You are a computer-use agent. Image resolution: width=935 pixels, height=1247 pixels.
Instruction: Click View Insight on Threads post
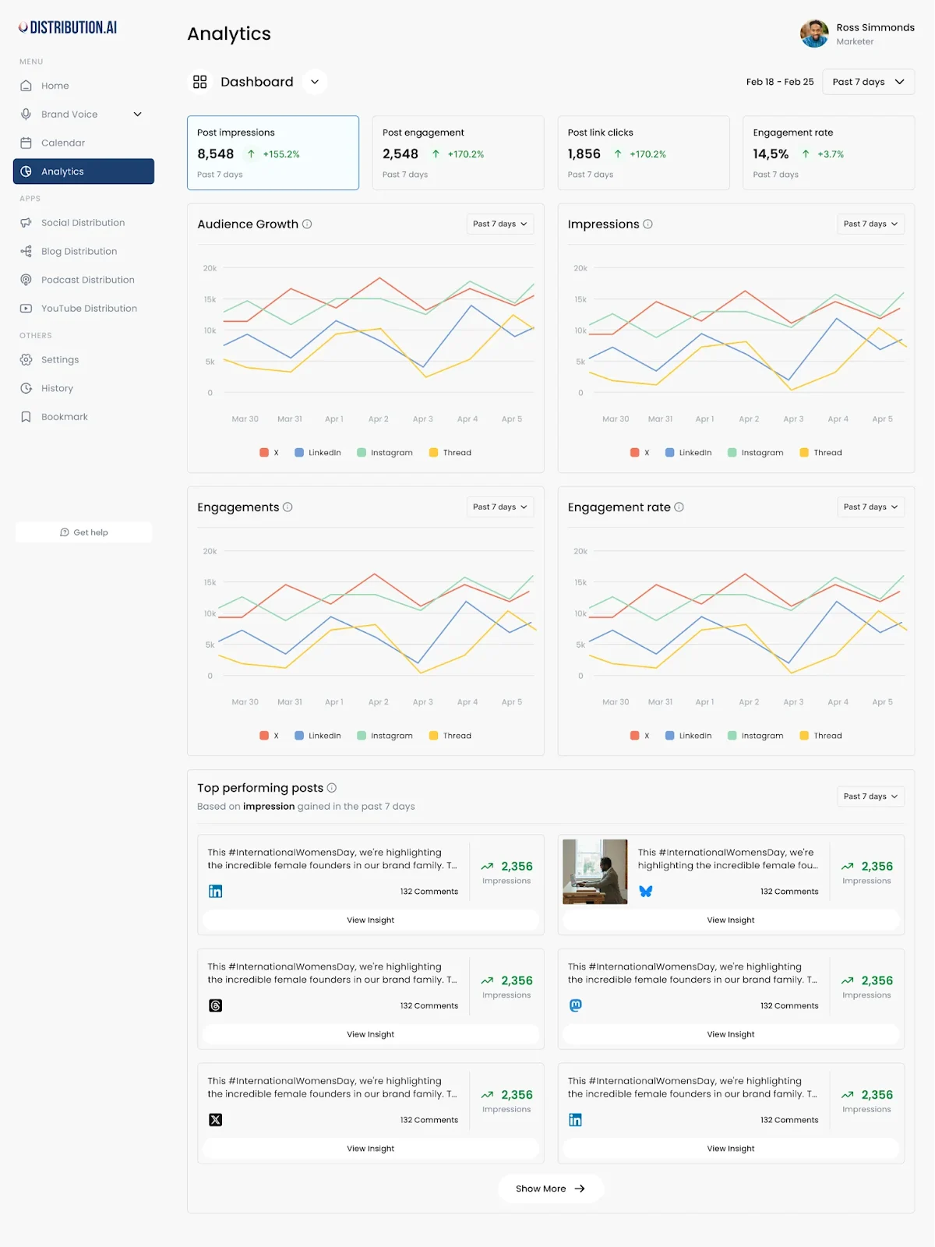pos(371,1034)
